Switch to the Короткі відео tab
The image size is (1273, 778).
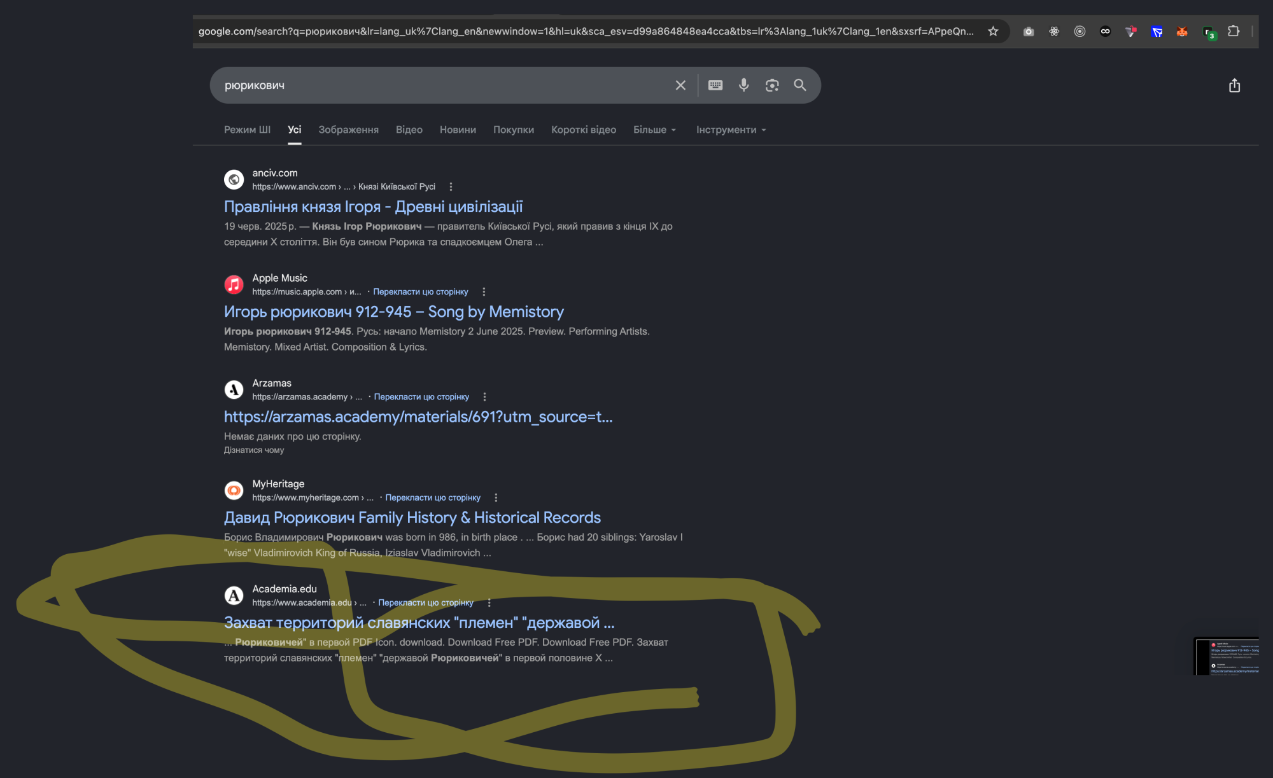click(x=584, y=130)
